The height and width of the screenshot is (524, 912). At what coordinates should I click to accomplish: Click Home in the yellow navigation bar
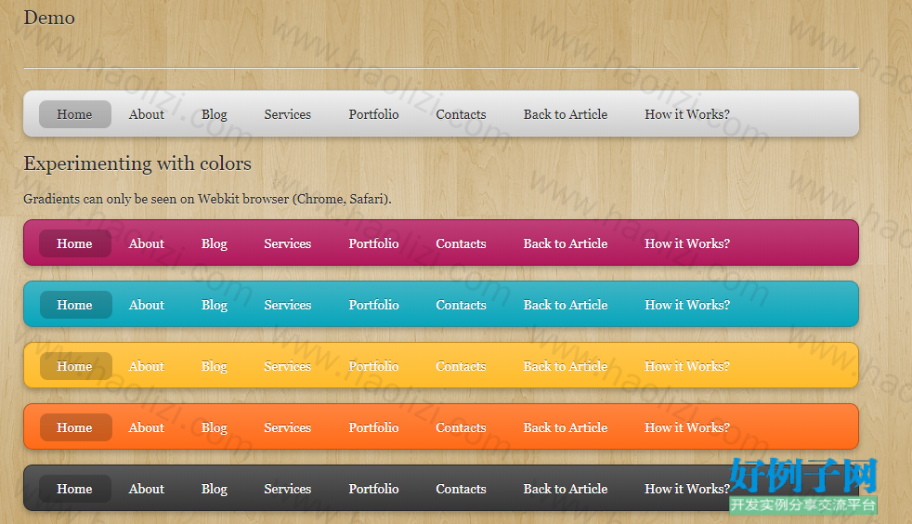[75, 366]
